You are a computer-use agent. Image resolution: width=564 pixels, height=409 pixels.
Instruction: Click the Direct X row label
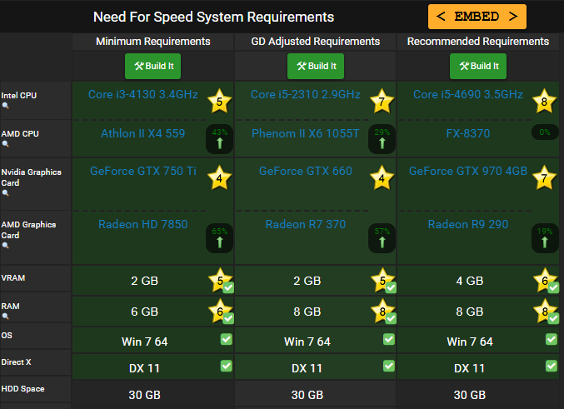point(16,362)
